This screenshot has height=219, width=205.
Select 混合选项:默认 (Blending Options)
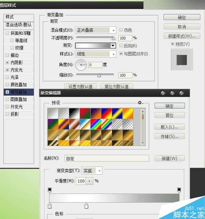19,25
